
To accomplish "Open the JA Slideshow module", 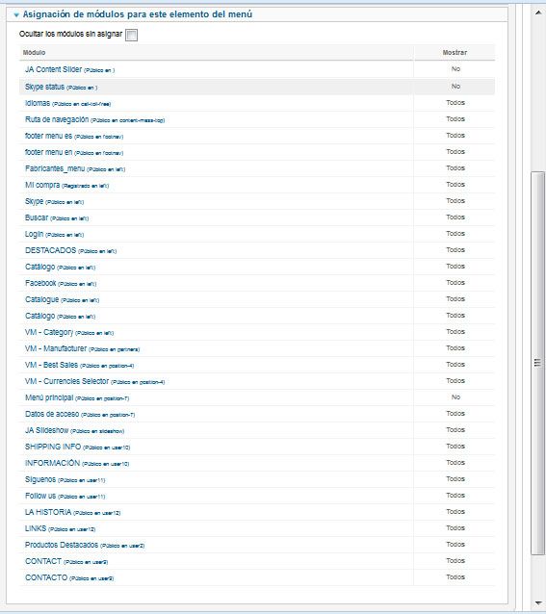I will pyautogui.click(x=46, y=430).
